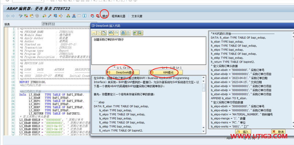Set session breakpoint icon
This screenshot has width=294, height=145.
[92, 16]
